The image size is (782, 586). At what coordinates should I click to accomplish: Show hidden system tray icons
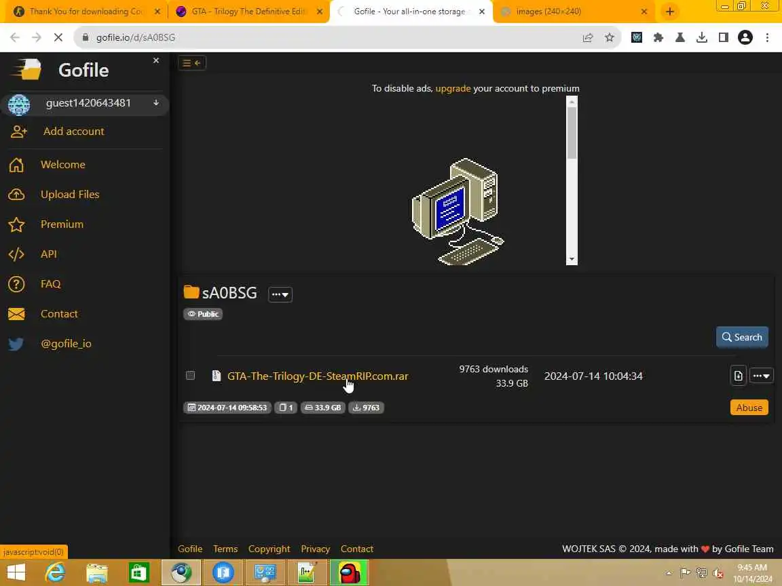point(669,573)
